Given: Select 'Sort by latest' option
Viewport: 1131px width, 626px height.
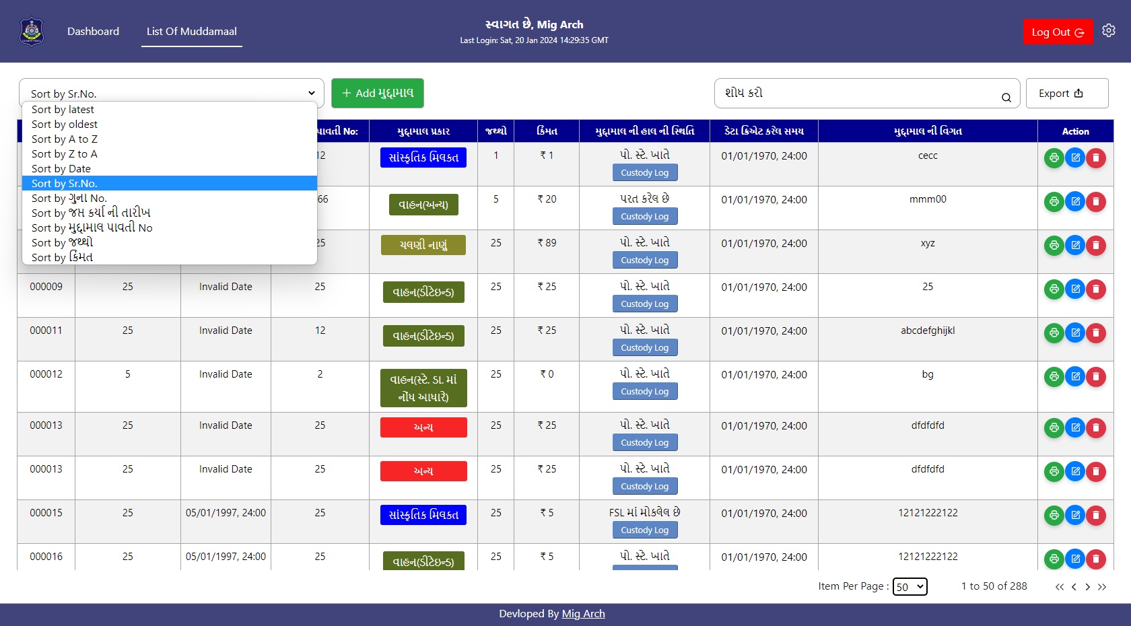Looking at the screenshot, I should (x=63, y=110).
